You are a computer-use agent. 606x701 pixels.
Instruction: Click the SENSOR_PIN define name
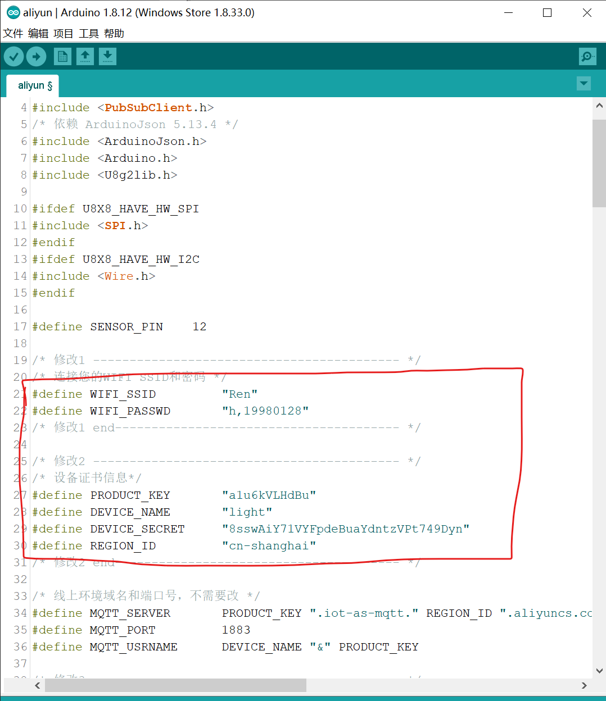(x=126, y=326)
